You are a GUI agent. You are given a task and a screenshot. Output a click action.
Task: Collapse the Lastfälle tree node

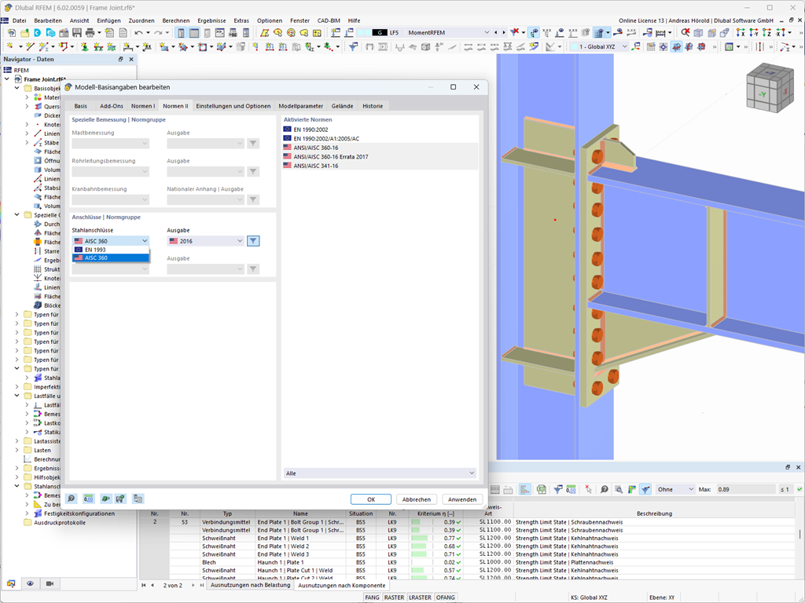pyautogui.click(x=17, y=396)
